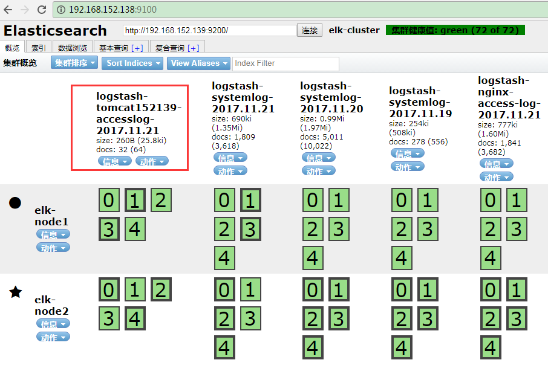Select the logstash-nginx-access-log-2017.11.21 index title
Image resolution: width=548 pixels, height=386 pixels.
point(509,98)
